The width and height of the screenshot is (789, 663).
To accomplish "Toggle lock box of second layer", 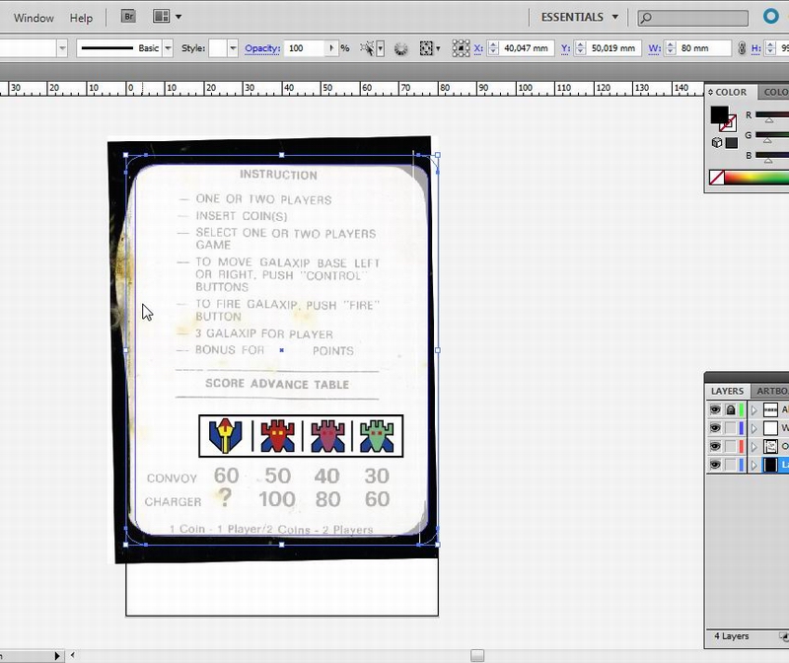I will pyautogui.click(x=731, y=428).
